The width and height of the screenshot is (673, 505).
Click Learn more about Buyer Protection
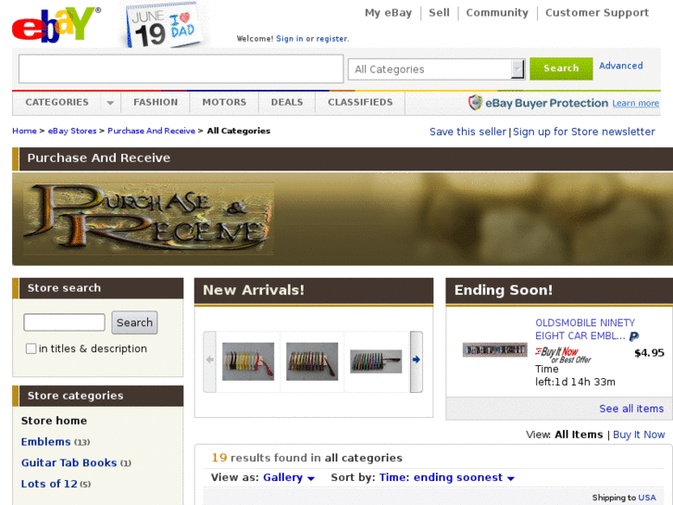636,104
